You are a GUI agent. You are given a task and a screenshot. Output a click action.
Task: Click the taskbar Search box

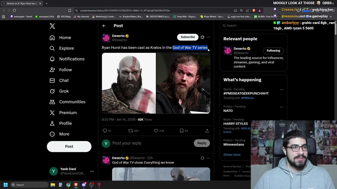29,185
